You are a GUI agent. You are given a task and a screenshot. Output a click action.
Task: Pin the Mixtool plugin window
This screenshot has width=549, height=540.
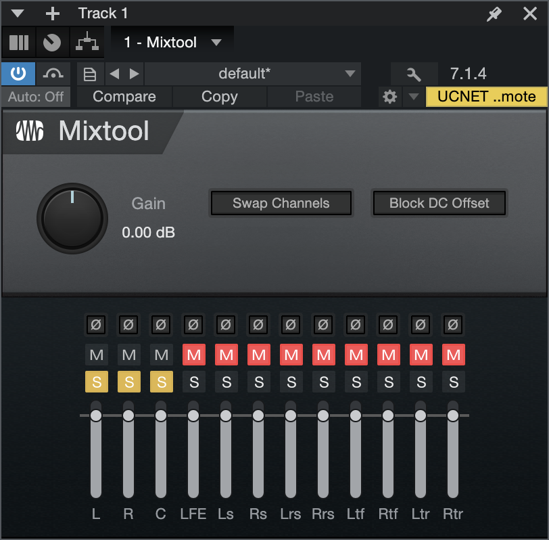click(x=494, y=14)
